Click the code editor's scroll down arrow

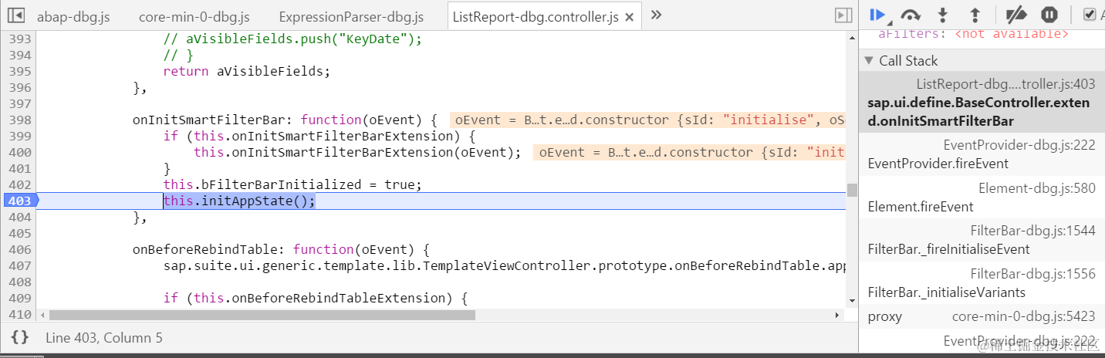tap(851, 300)
